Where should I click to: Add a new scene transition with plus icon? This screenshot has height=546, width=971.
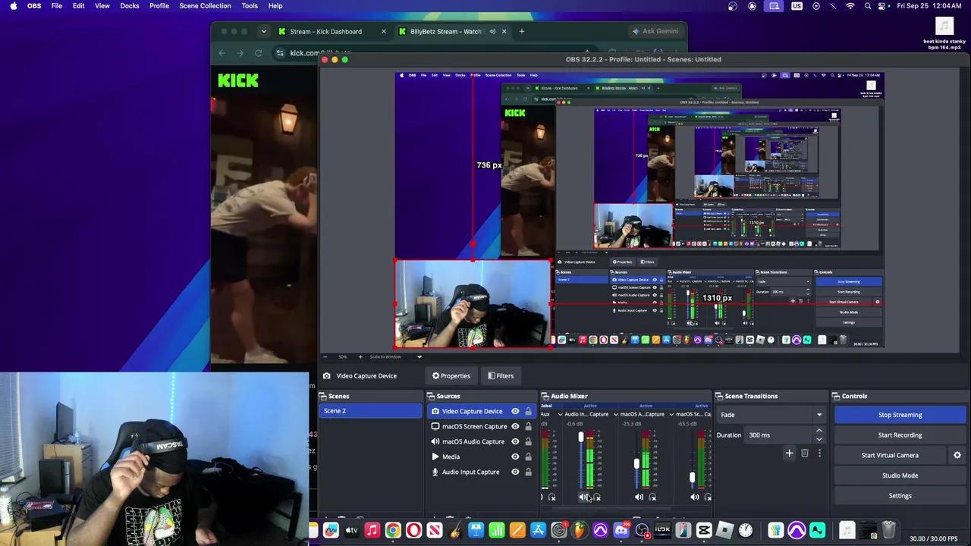(x=789, y=453)
